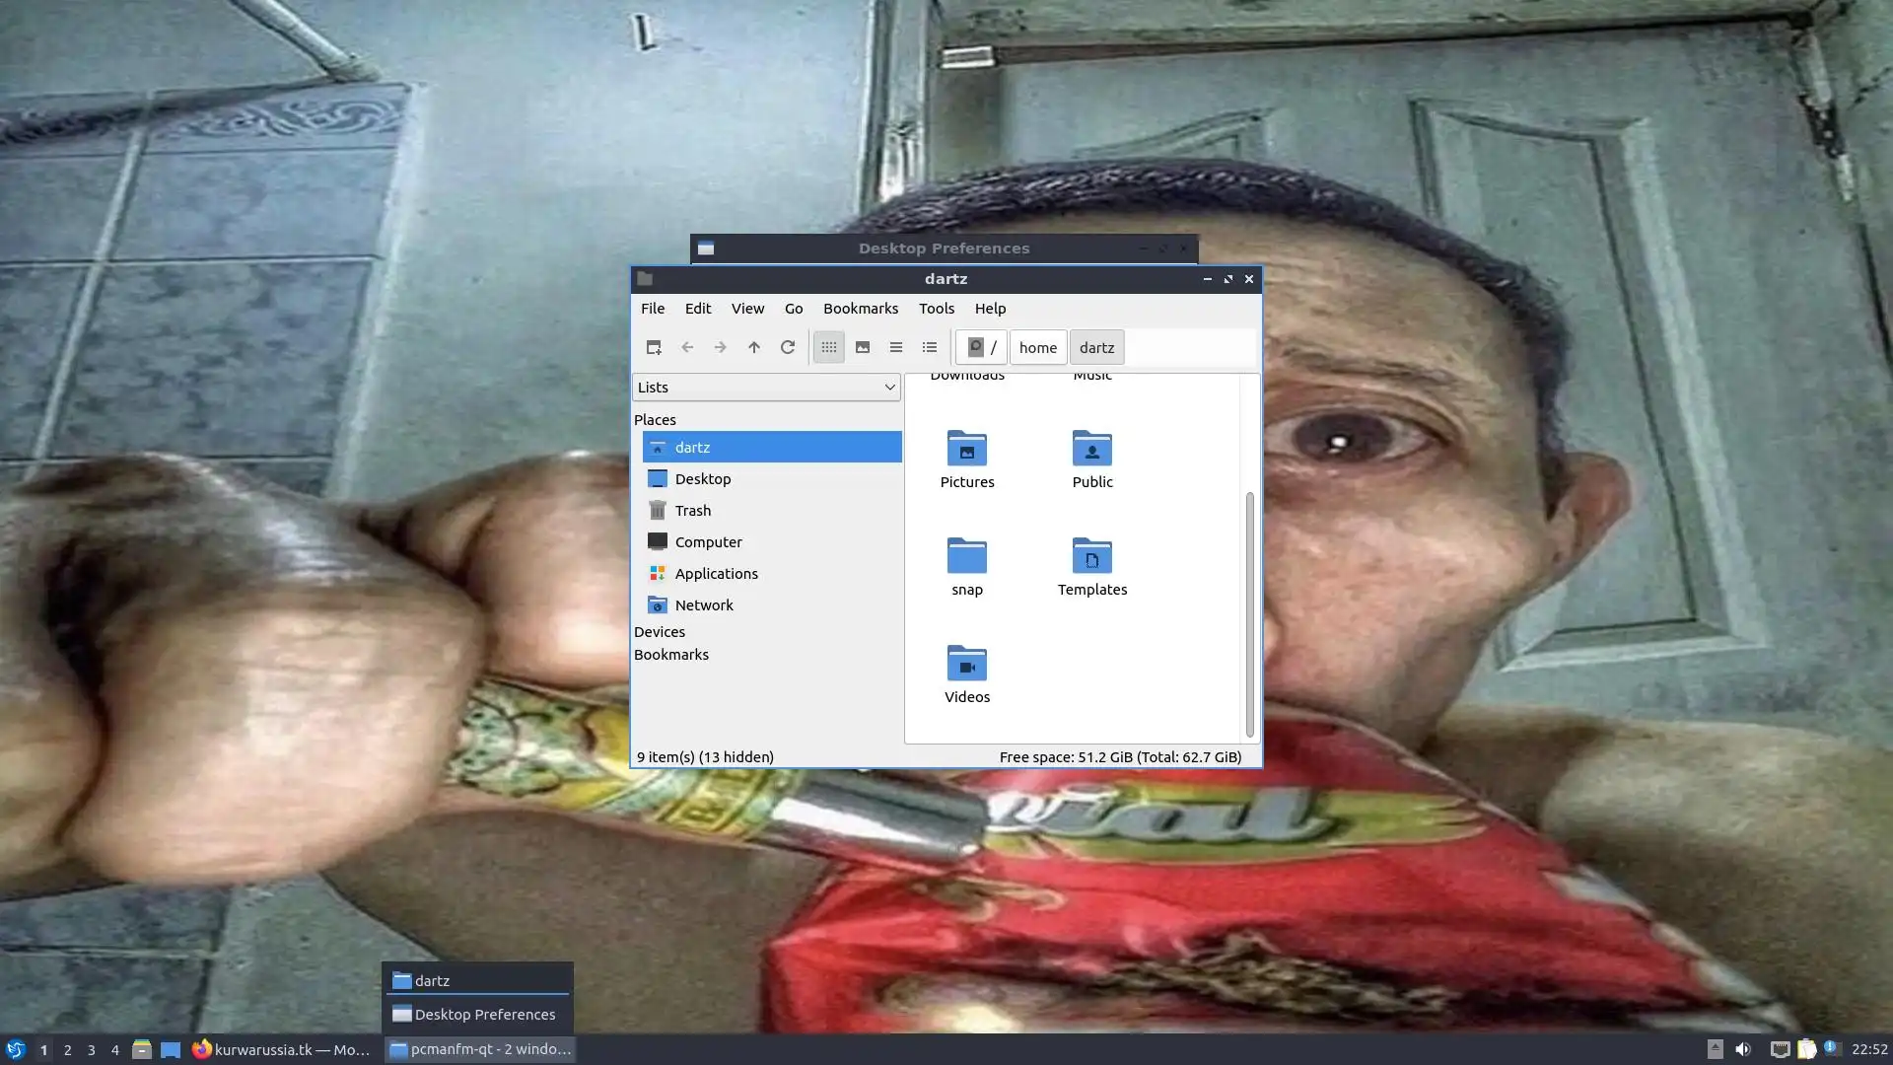Expand the Bookmarks section in sidebar
Image resolution: width=1893 pixels, height=1065 pixels.
tap(671, 655)
